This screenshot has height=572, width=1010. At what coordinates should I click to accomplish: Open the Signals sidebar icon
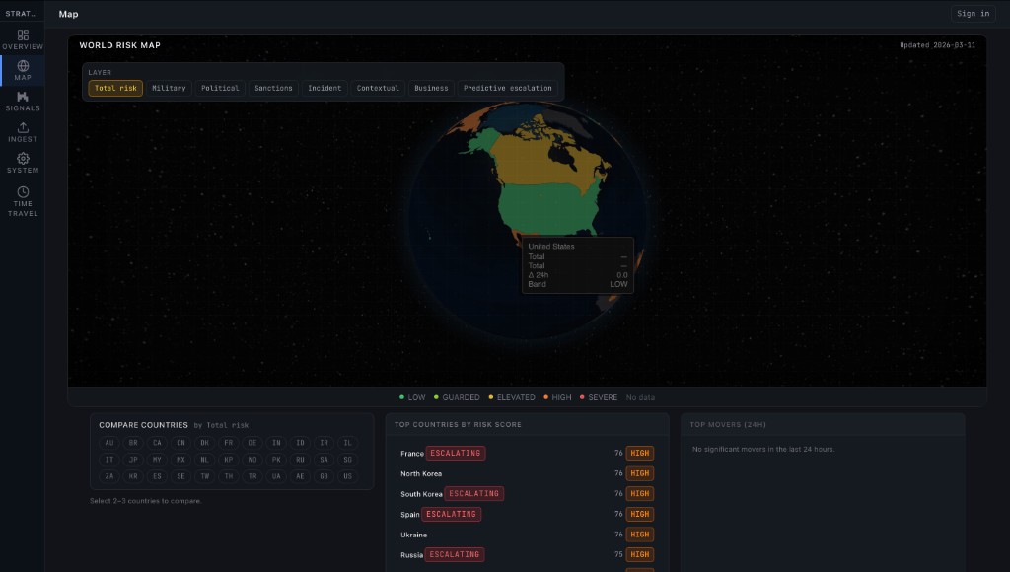[23, 97]
